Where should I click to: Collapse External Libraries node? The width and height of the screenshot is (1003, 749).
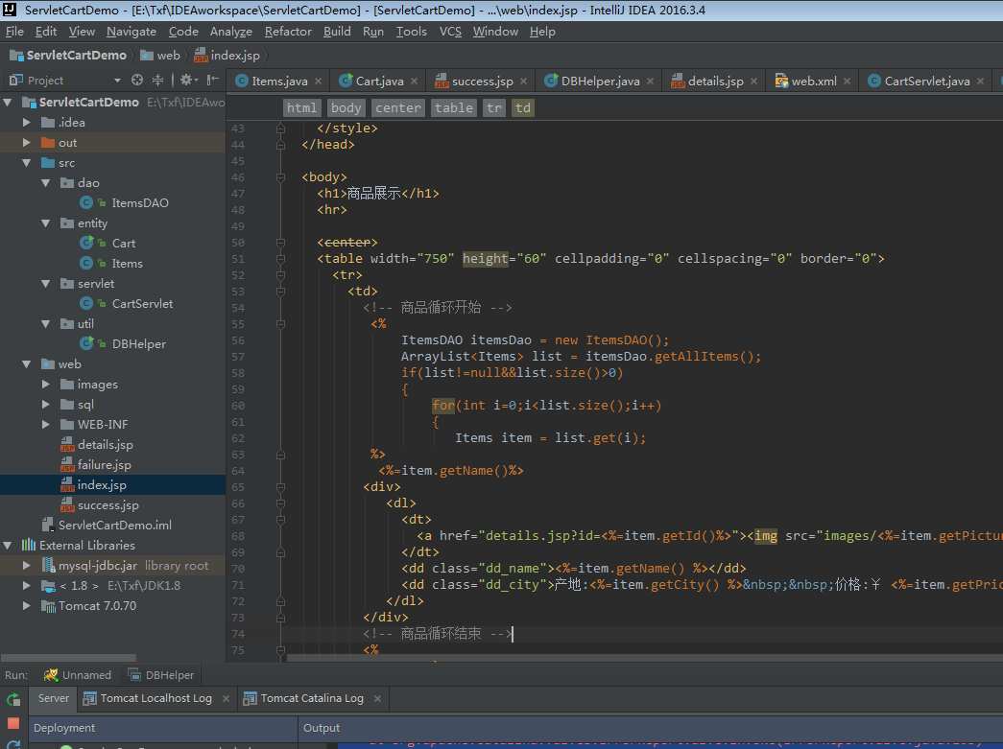pyautogui.click(x=8, y=545)
